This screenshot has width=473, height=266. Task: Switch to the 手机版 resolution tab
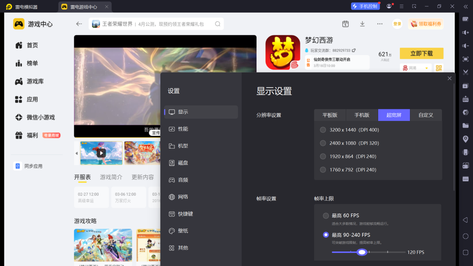pyautogui.click(x=362, y=115)
